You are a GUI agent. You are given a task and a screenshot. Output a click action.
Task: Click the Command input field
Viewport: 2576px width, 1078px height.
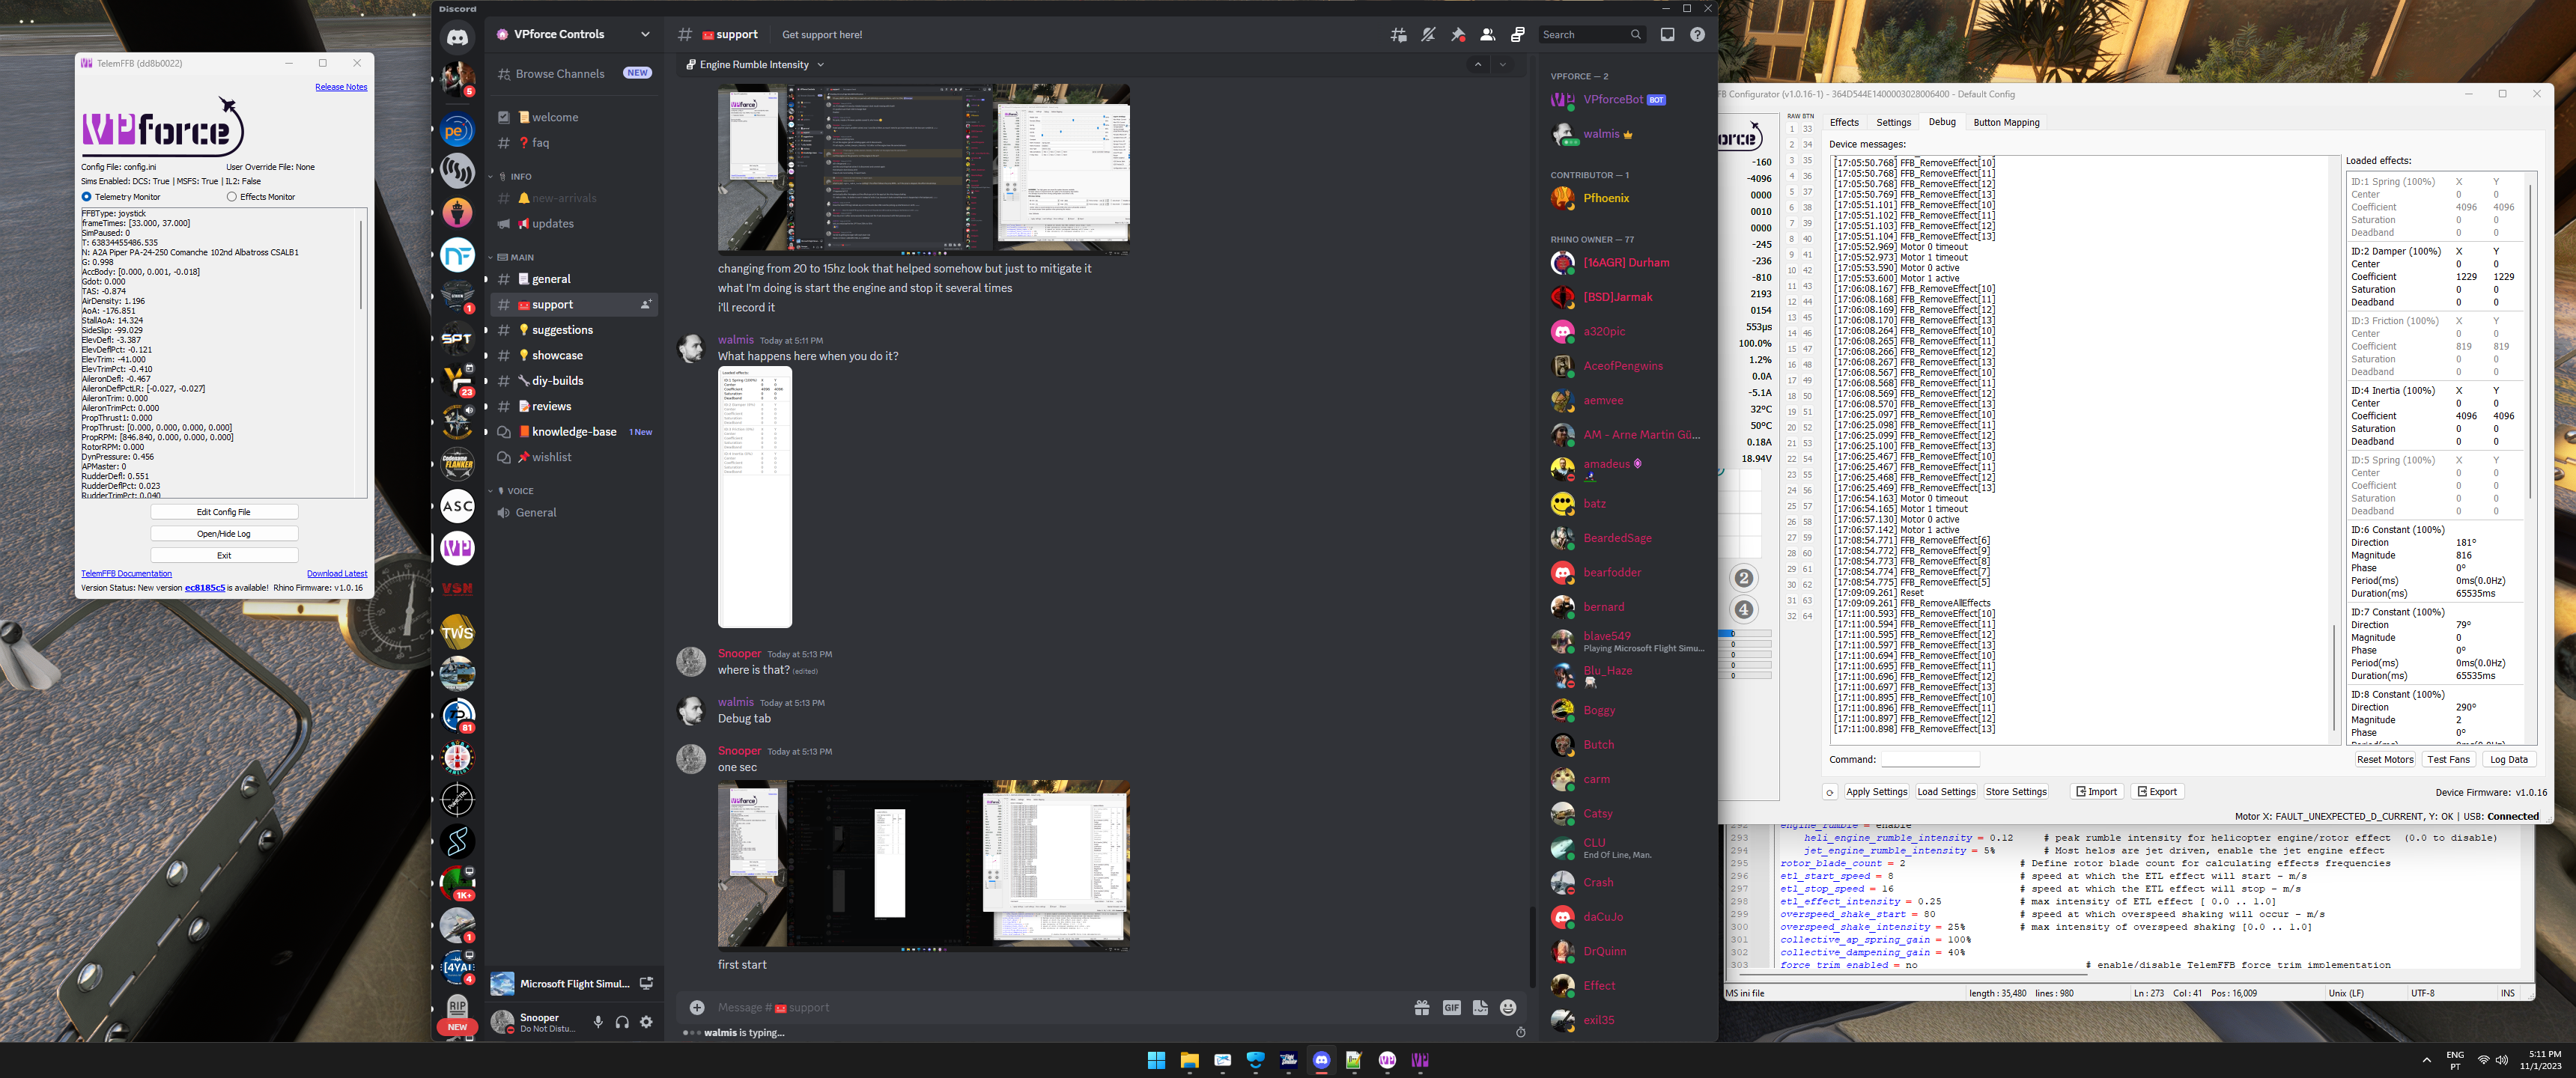coord(1930,760)
